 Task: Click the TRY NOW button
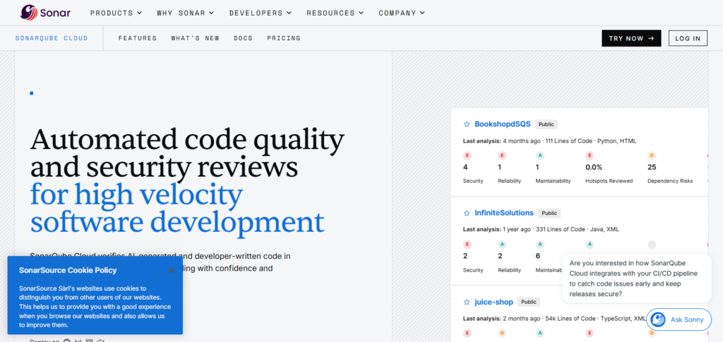(631, 38)
